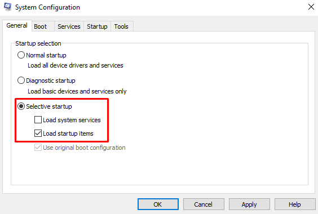Click the System Configuration title bar icon
This screenshot has width=318, height=214.
pyautogui.click(x=8, y=7)
